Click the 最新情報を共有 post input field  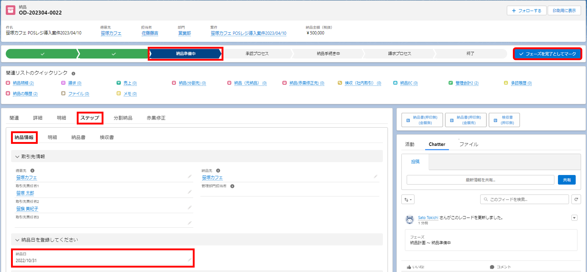tap(480, 180)
